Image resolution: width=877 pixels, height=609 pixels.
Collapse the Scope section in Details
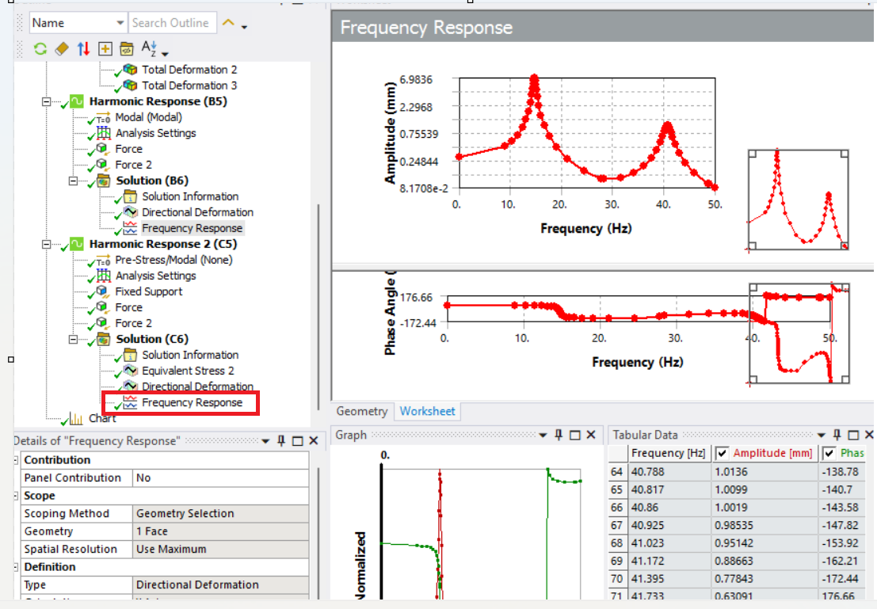tap(17, 496)
